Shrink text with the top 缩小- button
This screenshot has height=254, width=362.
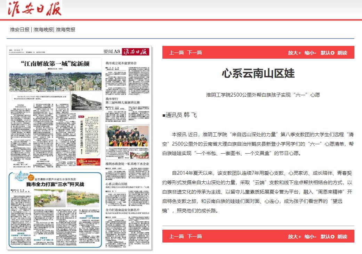pyautogui.click(x=310, y=53)
